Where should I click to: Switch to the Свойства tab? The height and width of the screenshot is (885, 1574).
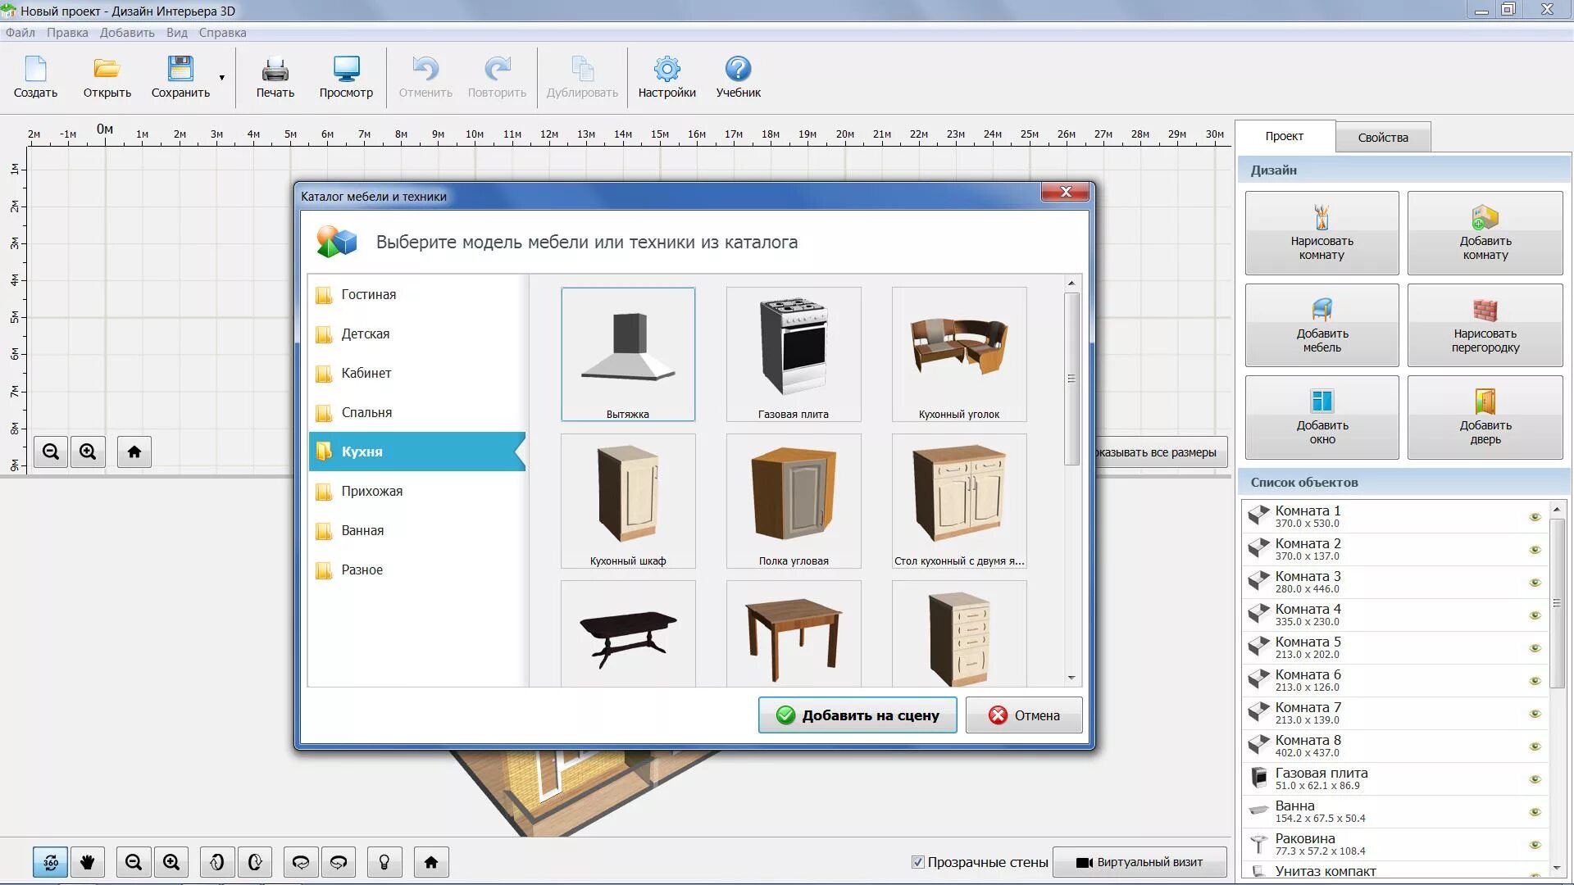(x=1382, y=138)
